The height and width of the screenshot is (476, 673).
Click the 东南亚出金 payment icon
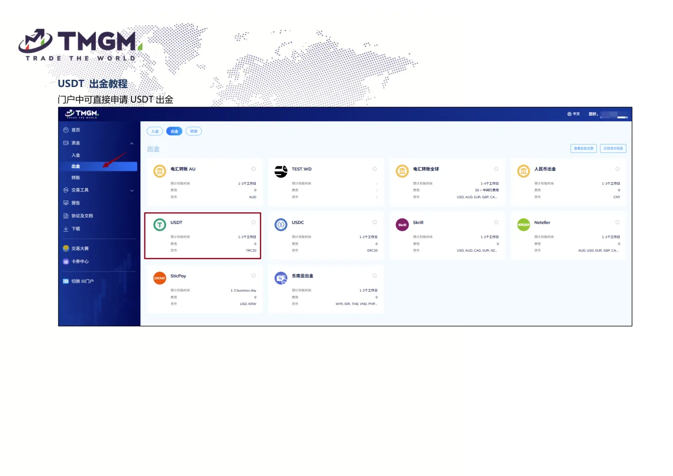tap(281, 278)
